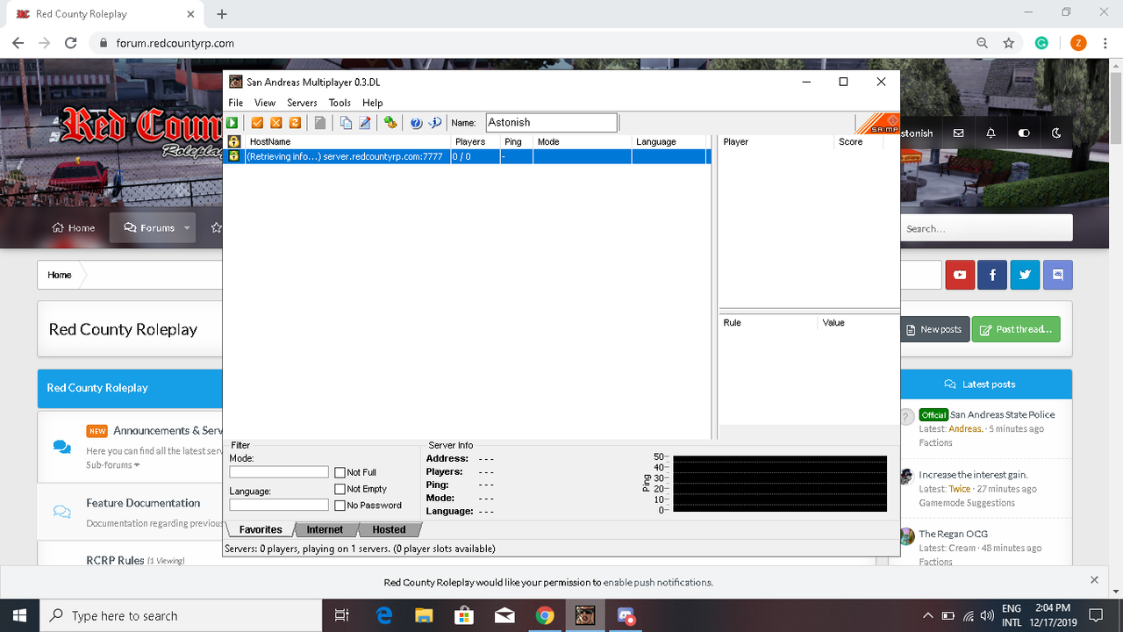The height and width of the screenshot is (632, 1123).
Task: Open the SA-MP settings gear icon
Action: coord(390,123)
